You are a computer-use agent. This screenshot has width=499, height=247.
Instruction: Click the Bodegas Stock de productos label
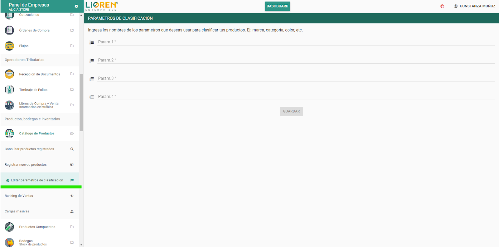[33, 243]
